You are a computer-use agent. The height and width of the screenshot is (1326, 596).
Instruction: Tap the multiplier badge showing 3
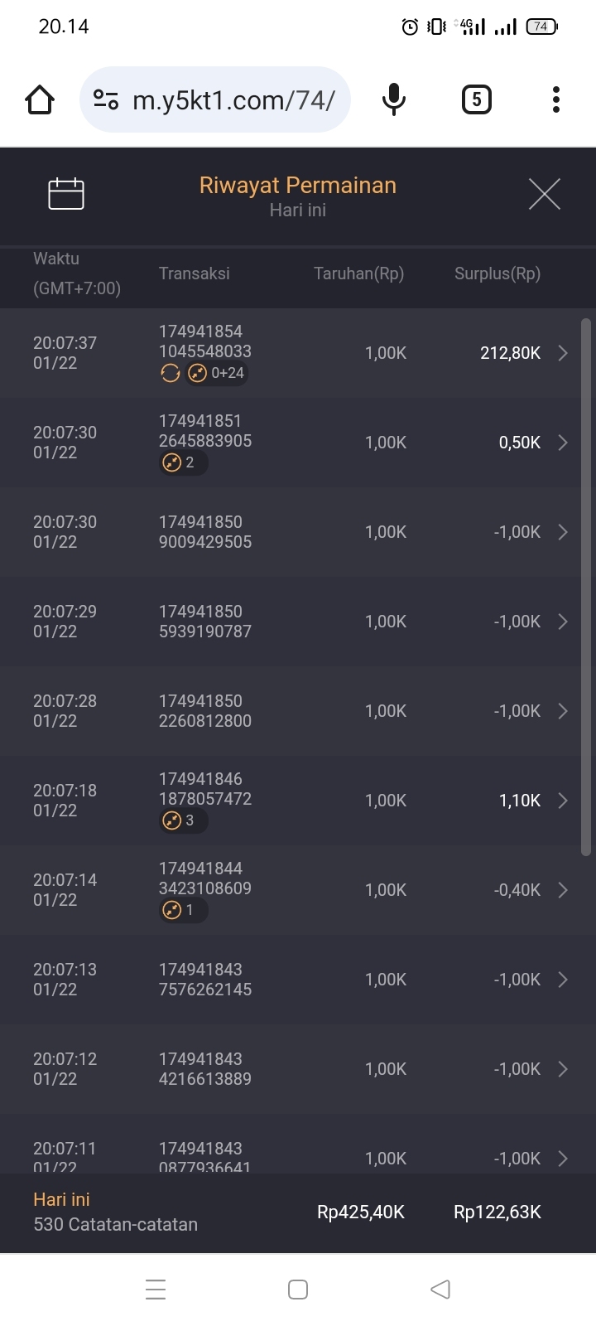pyautogui.click(x=182, y=820)
